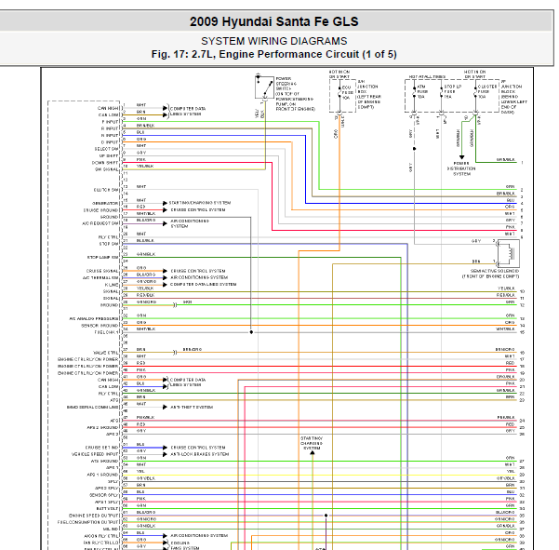This screenshot has height=550, width=559.
Task: Click 'CRUISE CONTROL SYSTEM' label beside pin 16
Action: coord(198,209)
